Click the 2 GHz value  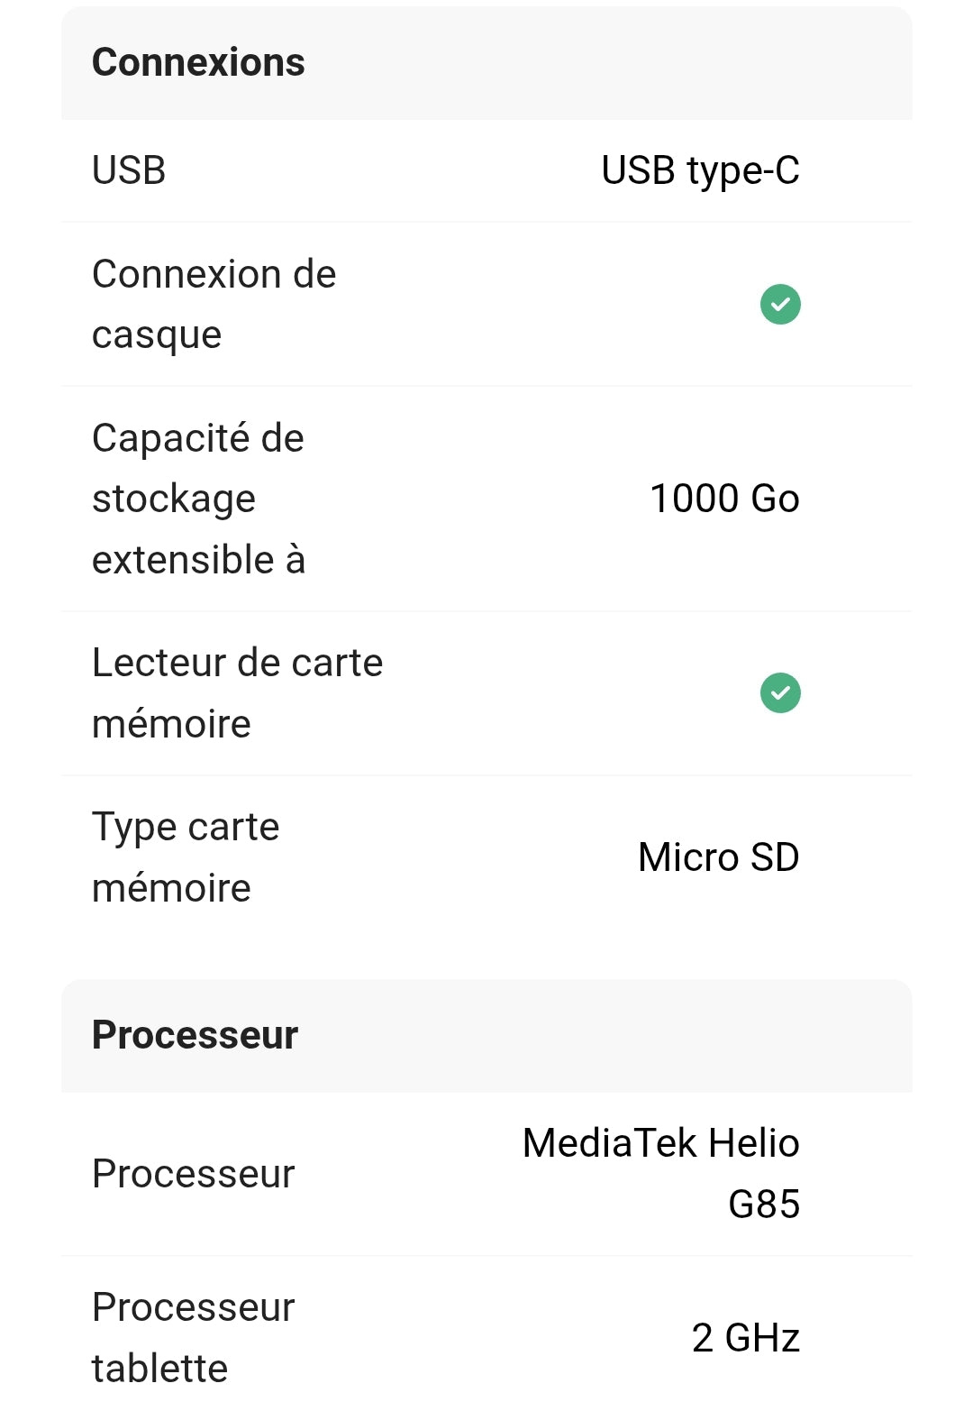pos(746,1338)
